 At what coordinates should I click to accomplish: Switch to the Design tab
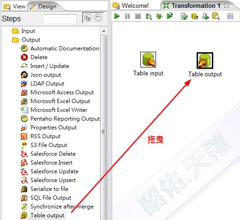click(x=43, y=6)
